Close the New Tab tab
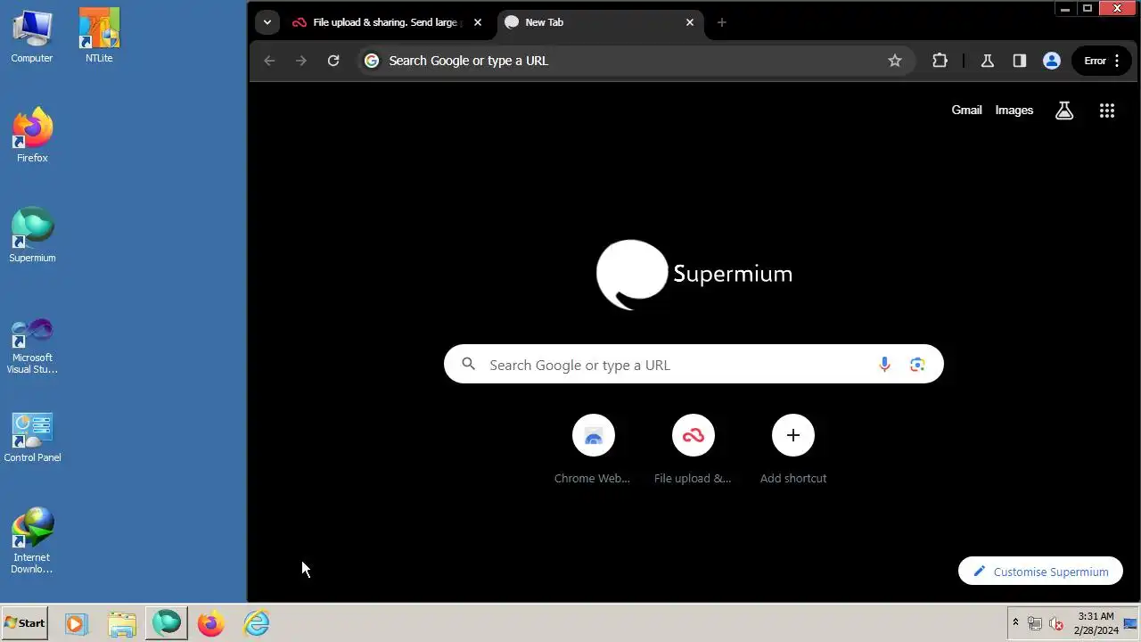Screen dimensions: 1141x642 [690, 22]
